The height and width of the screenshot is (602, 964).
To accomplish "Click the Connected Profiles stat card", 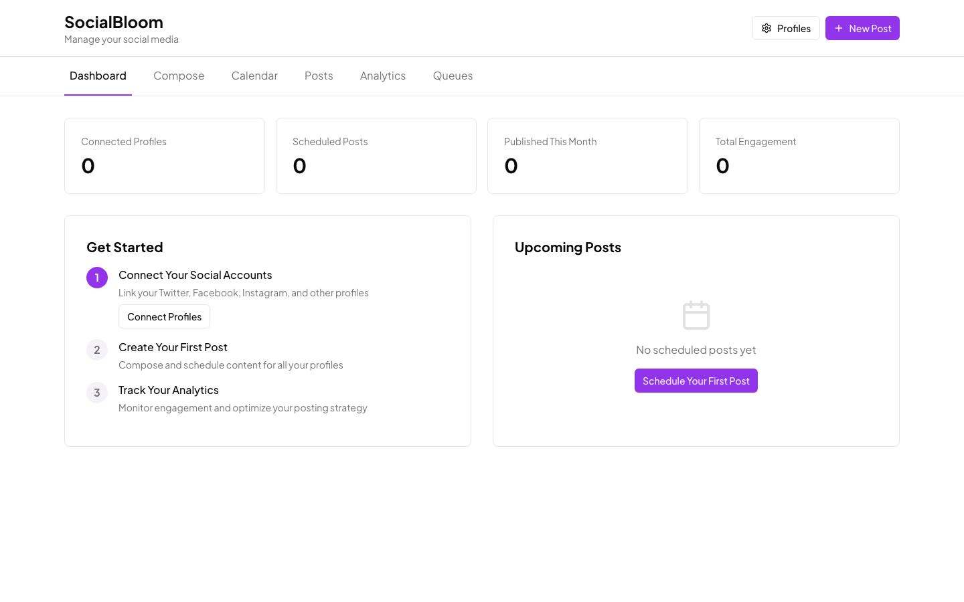I will pos(165,156).
